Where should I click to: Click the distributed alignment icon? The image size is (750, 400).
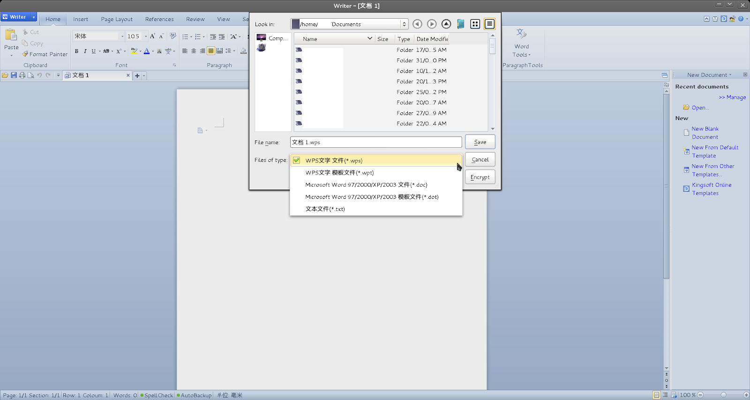(x=219, y=51)
